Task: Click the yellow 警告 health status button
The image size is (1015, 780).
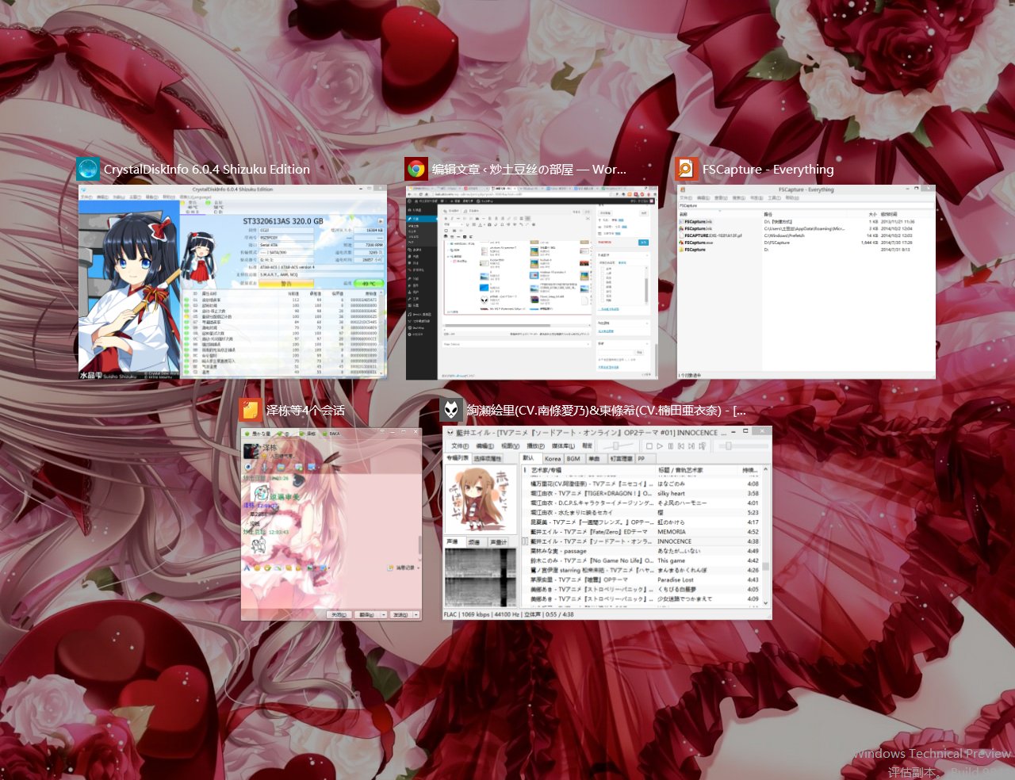Action: tap(285, 283)
